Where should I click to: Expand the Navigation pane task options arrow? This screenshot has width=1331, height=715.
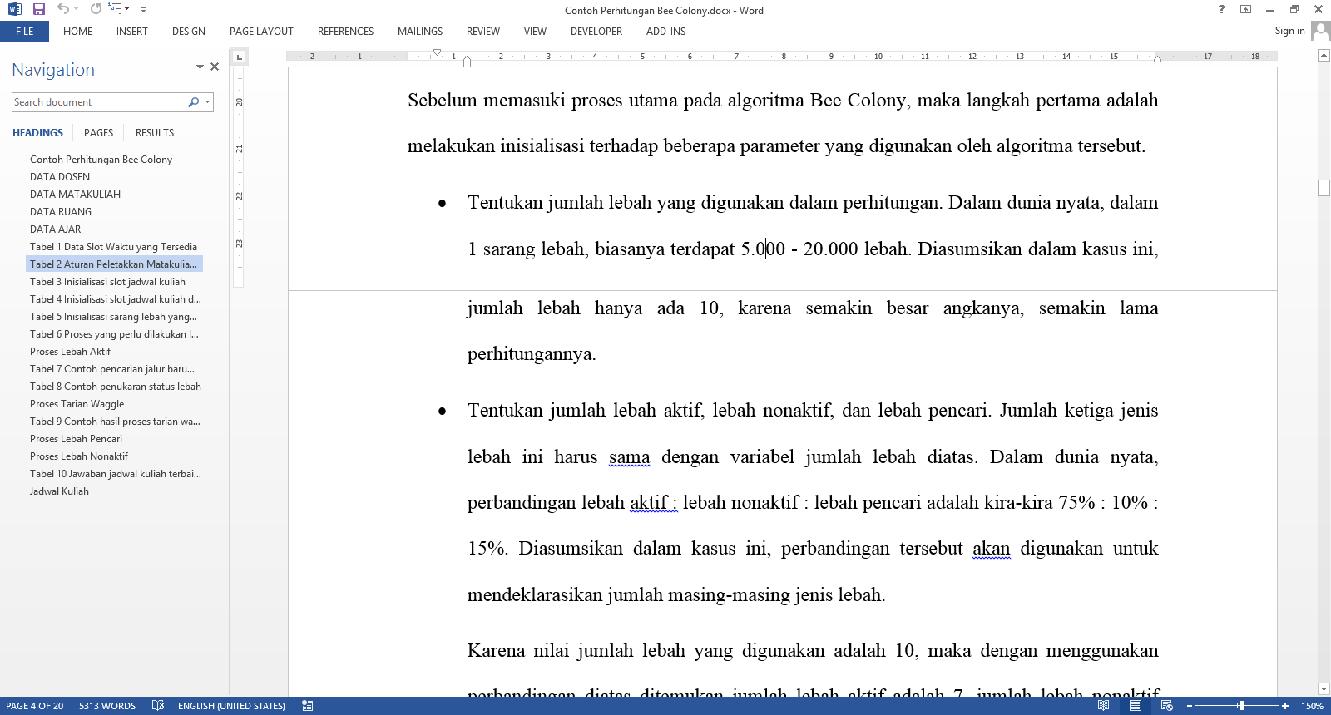[x=200, y=67]
